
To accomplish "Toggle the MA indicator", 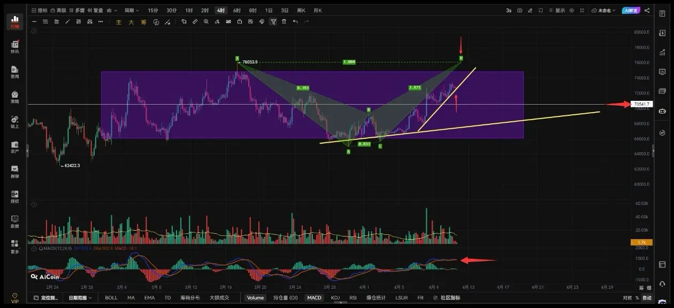I will [131, 297].
